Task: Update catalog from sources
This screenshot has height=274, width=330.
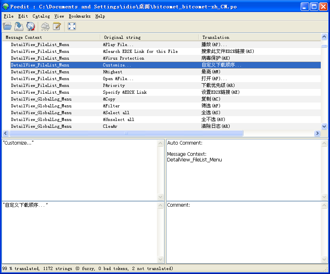Action: click(x=30, y=26)
